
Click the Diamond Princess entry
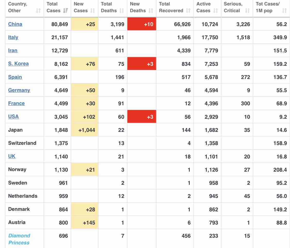click(19, 239)
